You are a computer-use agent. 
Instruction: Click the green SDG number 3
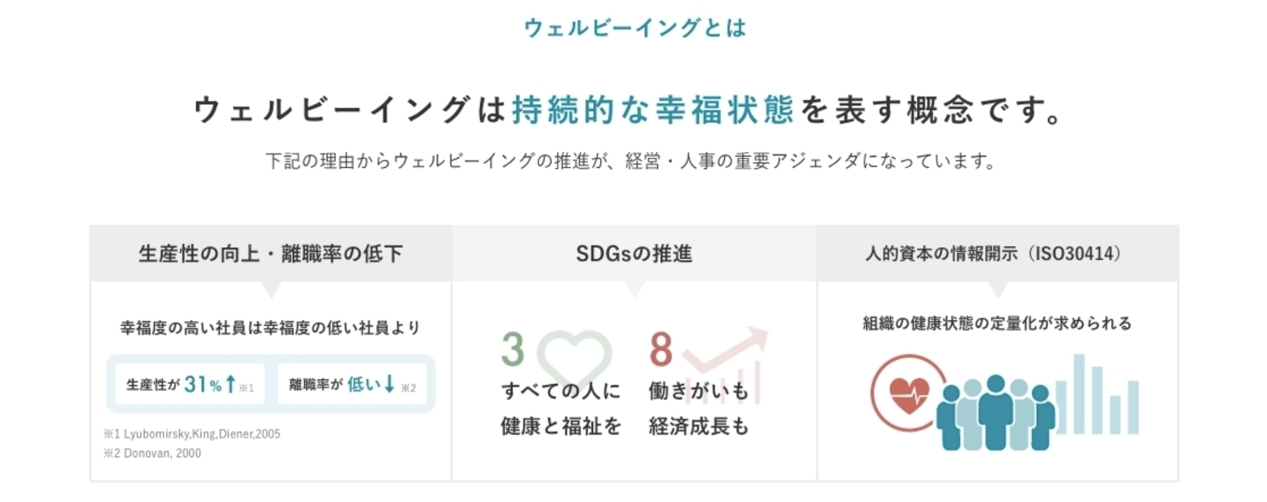(x=513, y=349)
